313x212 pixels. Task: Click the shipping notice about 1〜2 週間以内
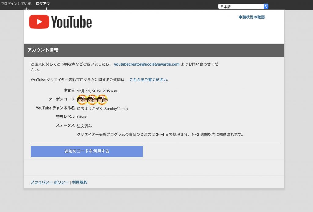tap(160, 135)
